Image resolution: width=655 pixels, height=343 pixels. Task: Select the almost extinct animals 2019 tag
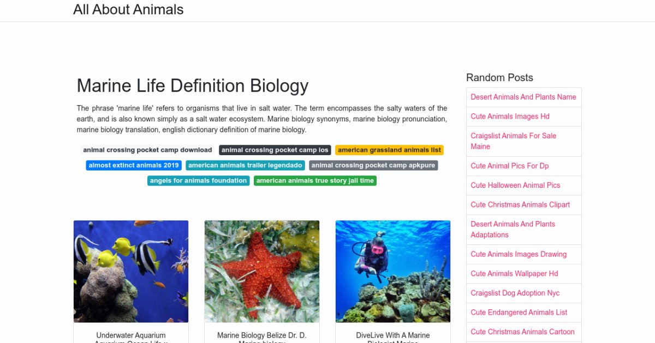click(x=134, y=166)
